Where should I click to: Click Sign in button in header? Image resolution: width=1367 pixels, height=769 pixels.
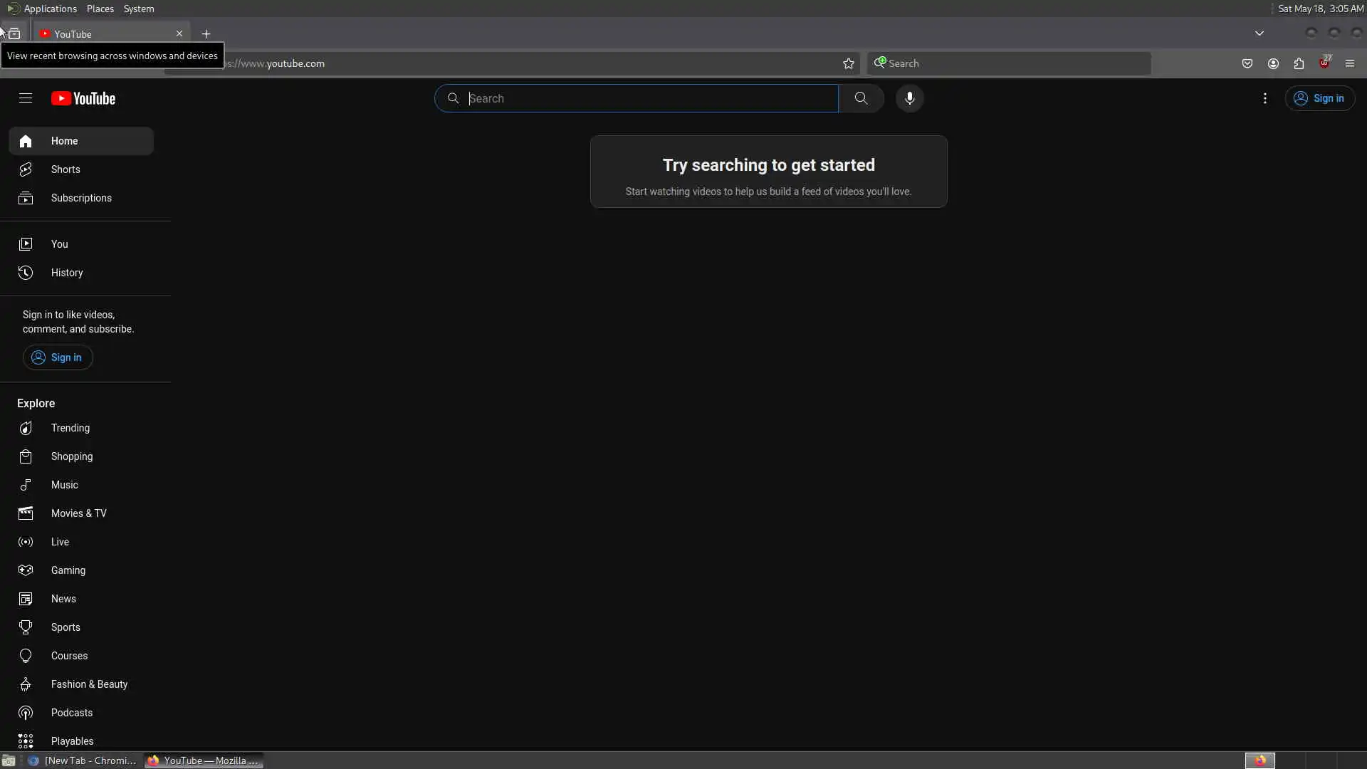pos(1319,98)
